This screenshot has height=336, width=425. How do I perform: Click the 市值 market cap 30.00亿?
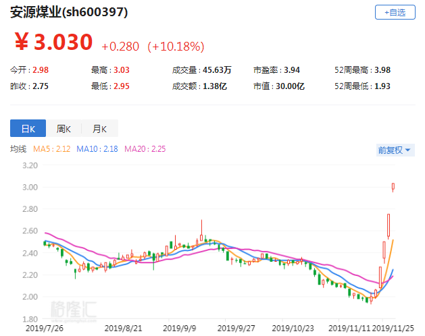[290, 86]
